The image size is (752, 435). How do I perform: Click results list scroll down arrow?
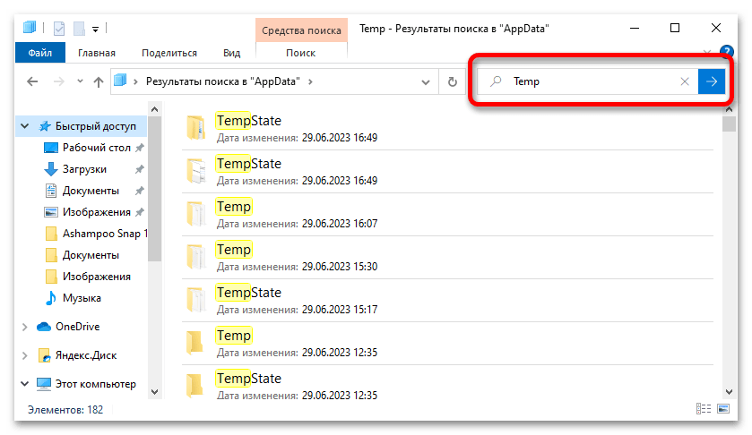(729, 392)
